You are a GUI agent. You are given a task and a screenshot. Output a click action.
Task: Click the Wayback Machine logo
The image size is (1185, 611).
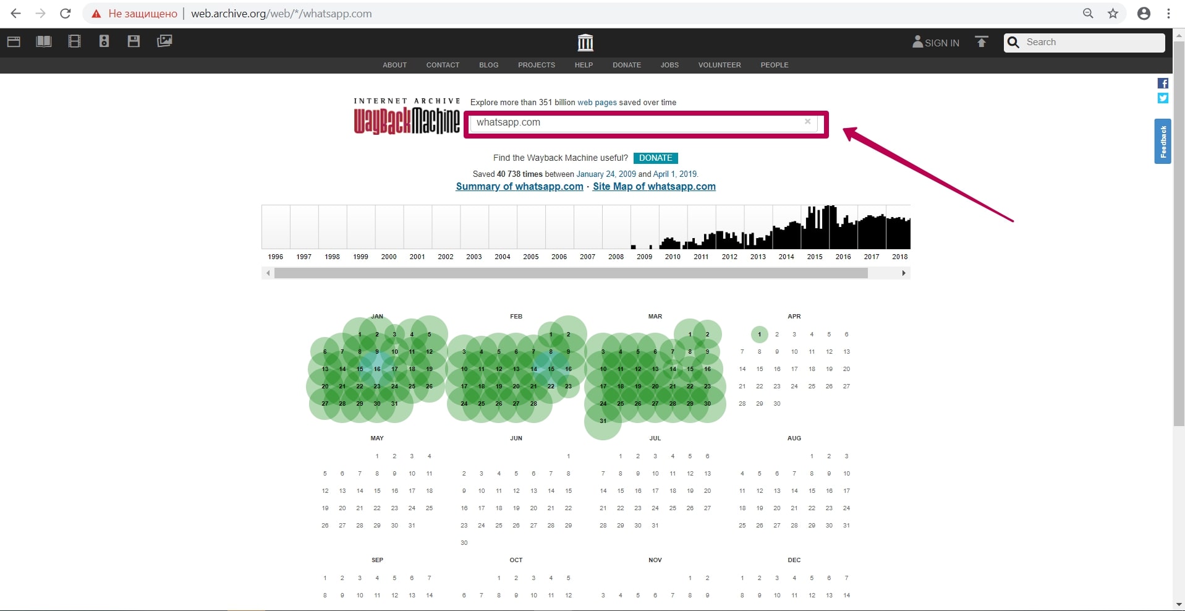pos(407,116)
